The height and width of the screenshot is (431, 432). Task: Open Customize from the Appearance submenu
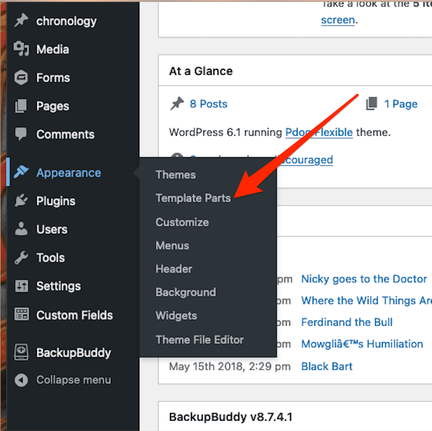(182, 222)
